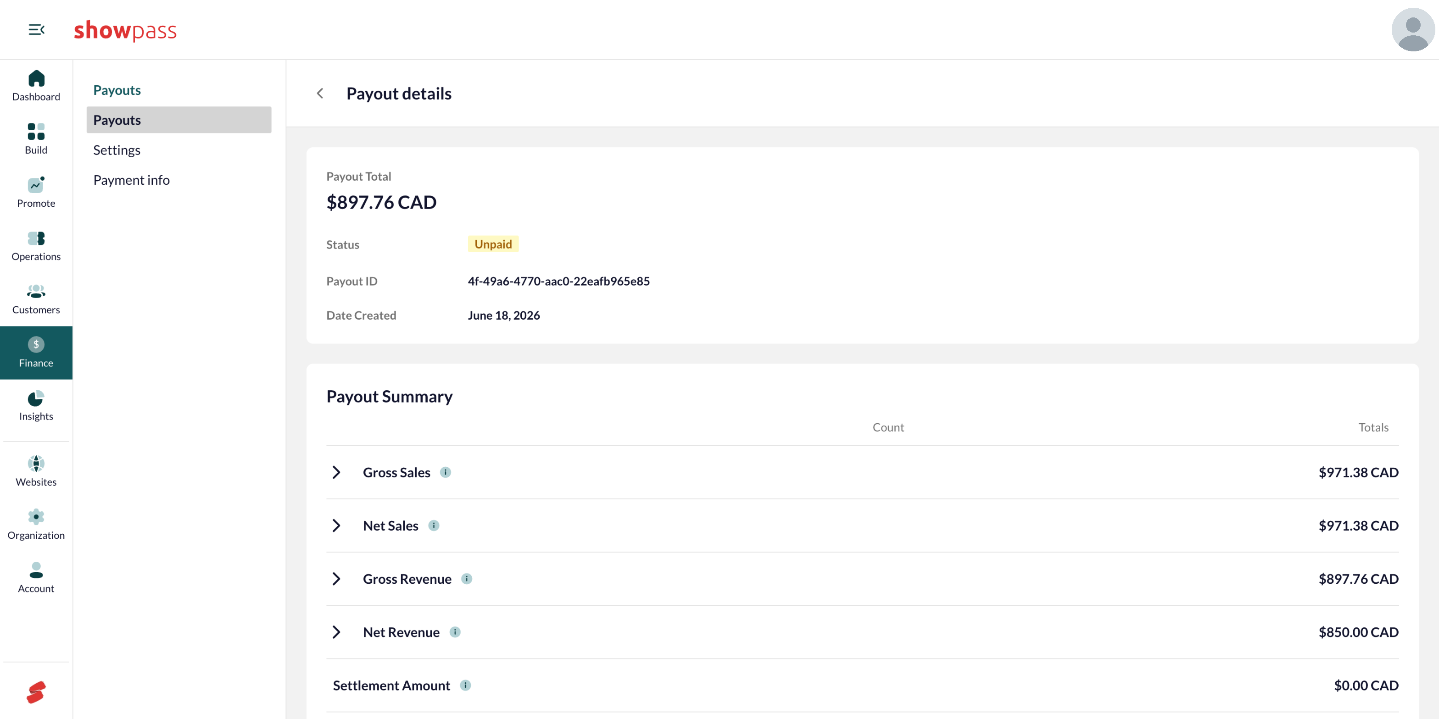Click the showpass logo
This screenshot has height=719, width=1439.
[125, 30]
